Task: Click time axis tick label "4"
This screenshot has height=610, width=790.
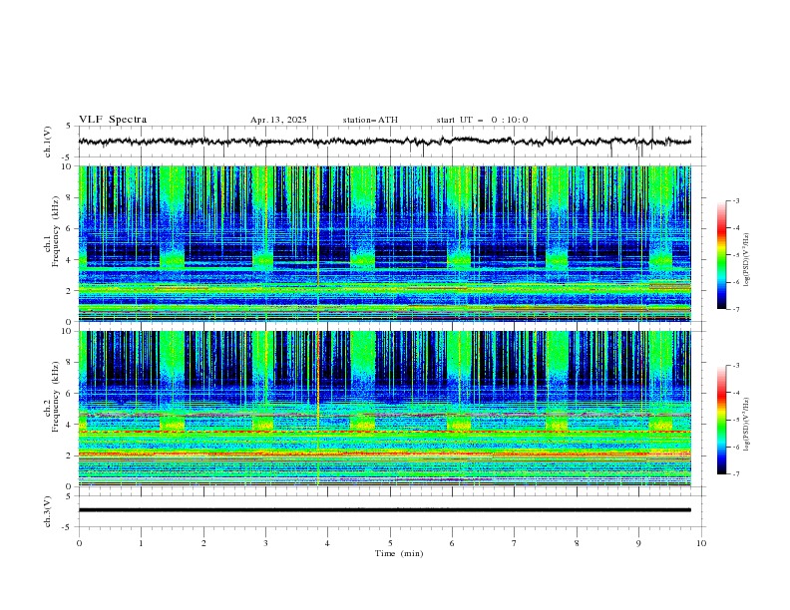Action: tap(328, 543)
